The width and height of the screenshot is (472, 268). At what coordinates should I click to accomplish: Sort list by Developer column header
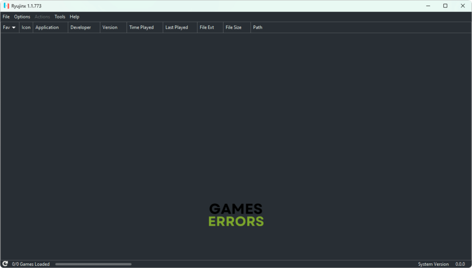pyautogui.click(x=81, y=28)
